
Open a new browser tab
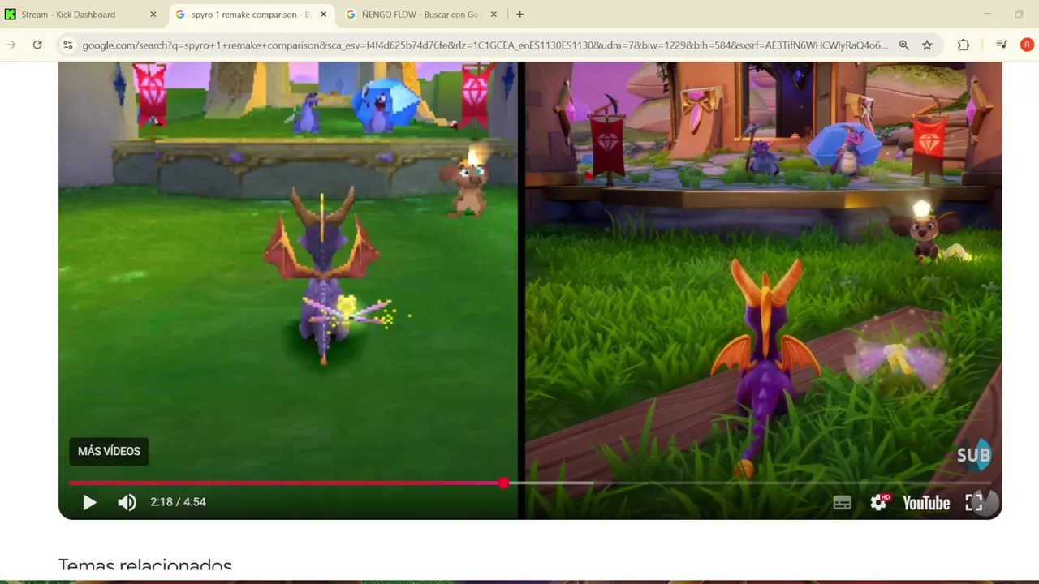pos(519,15)
